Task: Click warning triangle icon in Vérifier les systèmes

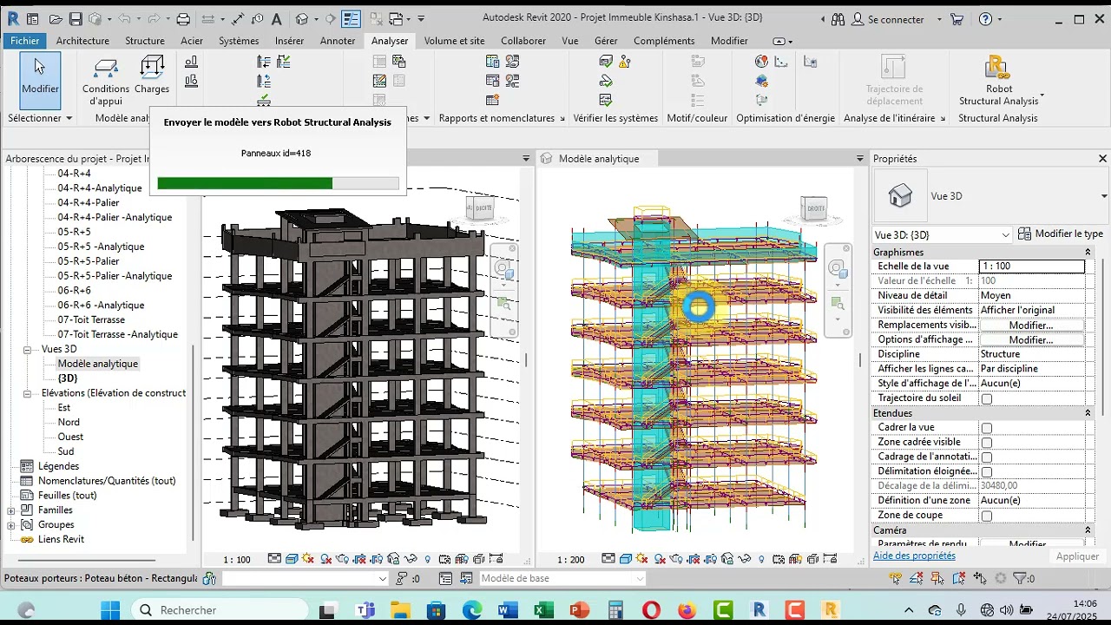Action: (625, 61)
